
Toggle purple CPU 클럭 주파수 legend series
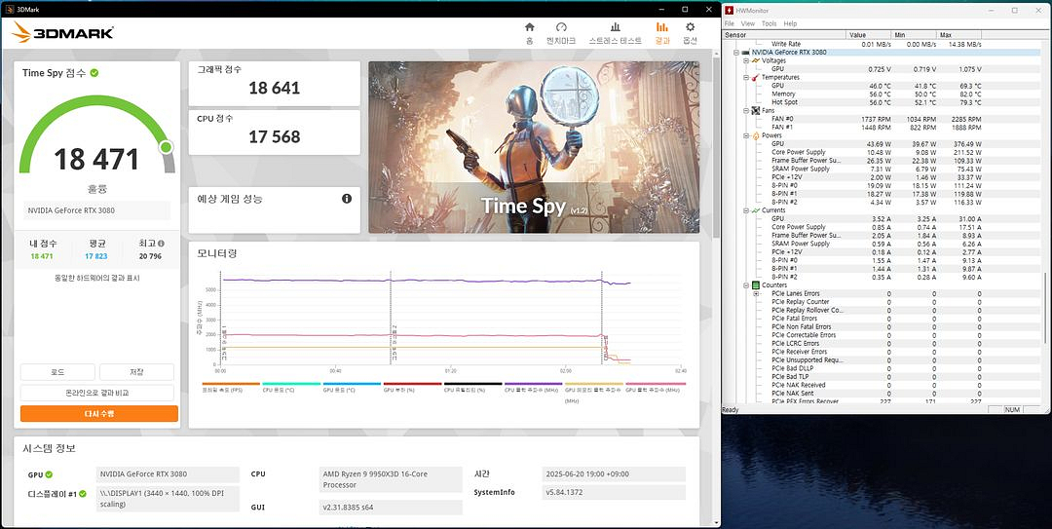point(533,388)
